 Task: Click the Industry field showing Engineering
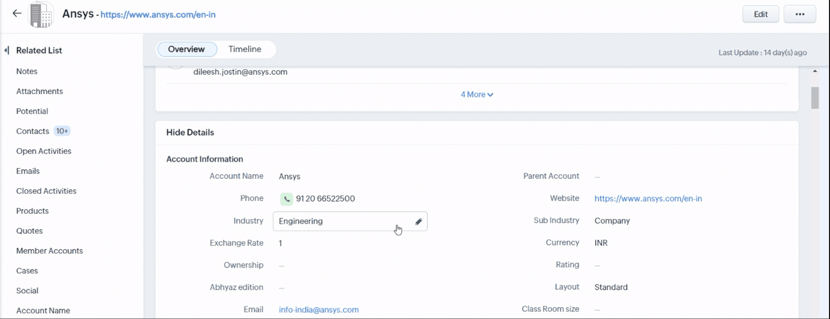coord(350,222)
